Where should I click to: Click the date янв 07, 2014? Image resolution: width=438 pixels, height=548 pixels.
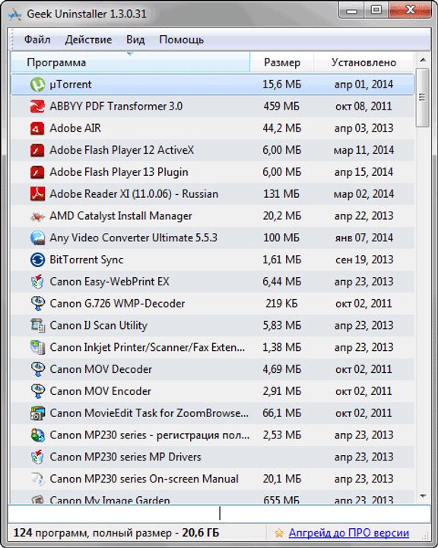363,238
